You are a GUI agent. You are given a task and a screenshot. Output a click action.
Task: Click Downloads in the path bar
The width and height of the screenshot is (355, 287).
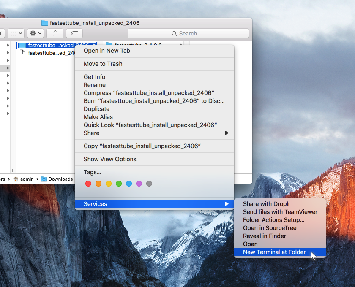(61, 179)
